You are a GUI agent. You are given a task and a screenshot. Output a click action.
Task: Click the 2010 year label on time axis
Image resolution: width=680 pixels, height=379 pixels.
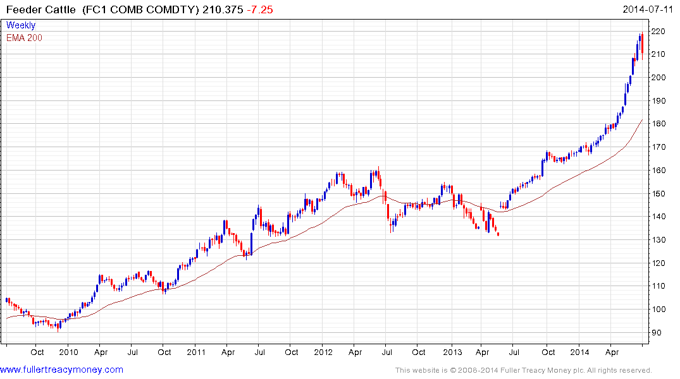click(x=68, y=352)
